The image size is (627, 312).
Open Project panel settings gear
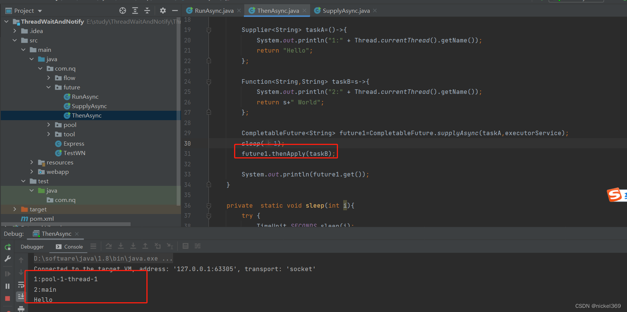tap(163, 11)
